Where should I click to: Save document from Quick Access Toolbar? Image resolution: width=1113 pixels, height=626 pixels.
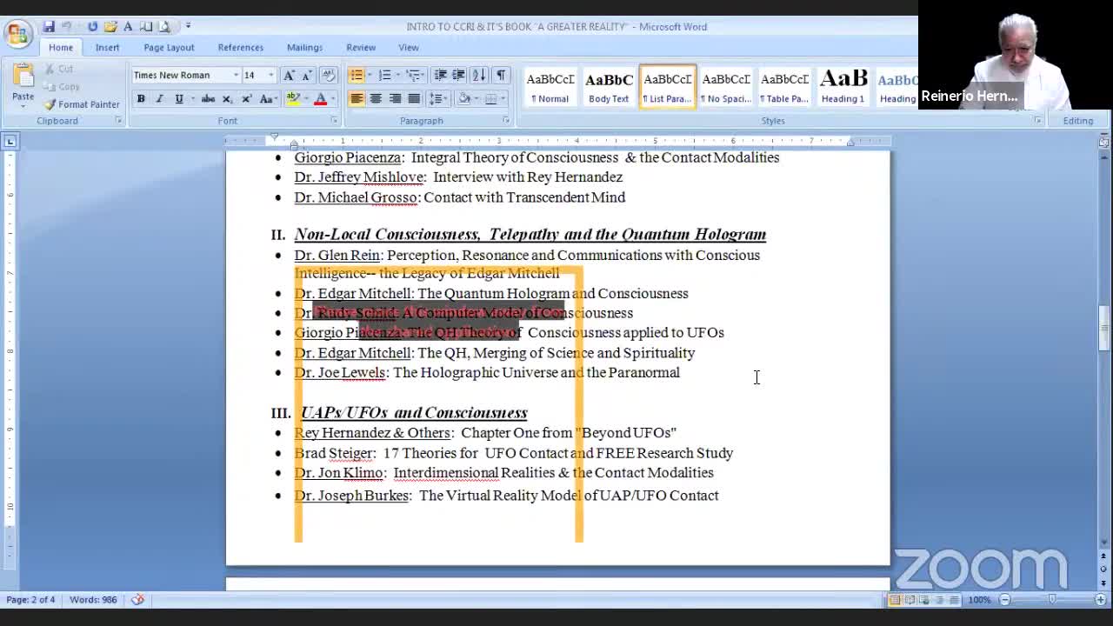click(49, 26)
